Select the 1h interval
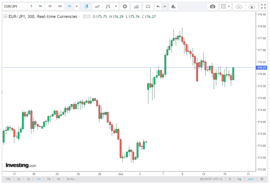This screenshot has height=185, width=270. (40, 6)
